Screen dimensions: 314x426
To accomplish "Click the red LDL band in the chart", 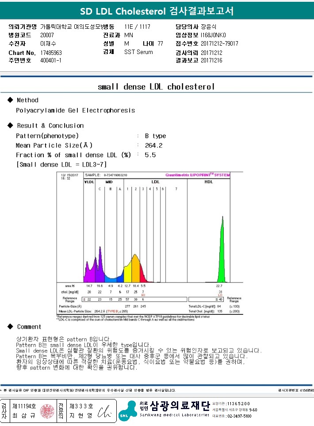I will [143, 275].
